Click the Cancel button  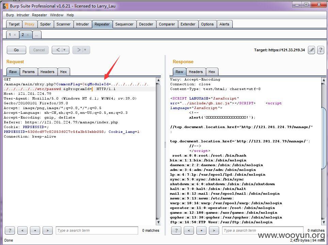(39, 50)
